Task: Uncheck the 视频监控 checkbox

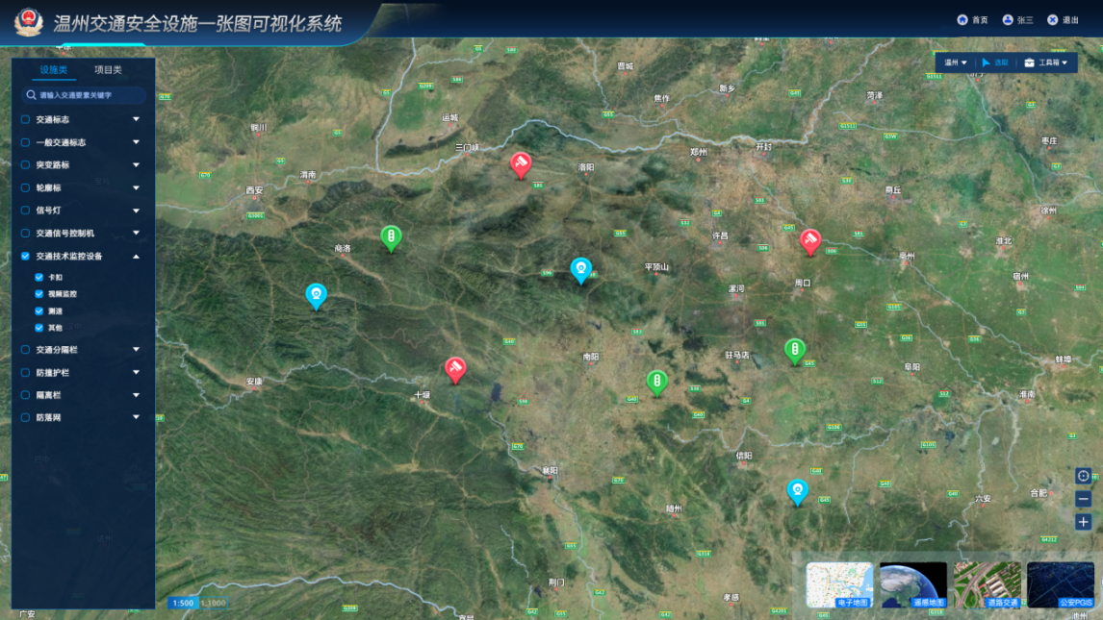Action: coord(39,294)
